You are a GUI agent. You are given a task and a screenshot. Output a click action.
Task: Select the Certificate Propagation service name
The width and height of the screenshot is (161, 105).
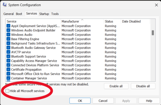(x=26, y=70)
